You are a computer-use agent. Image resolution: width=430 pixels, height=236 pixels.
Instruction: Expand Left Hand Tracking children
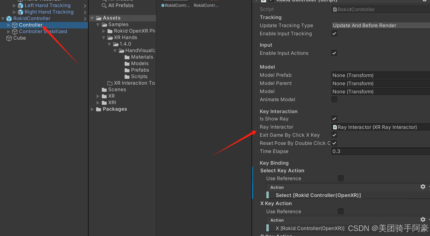14,5
